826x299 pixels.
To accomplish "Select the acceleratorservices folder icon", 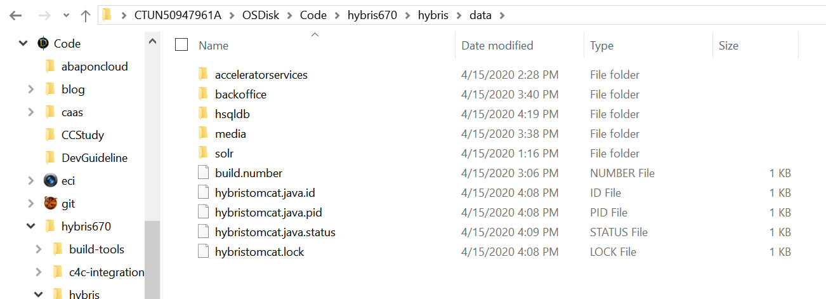I will 203,74.
